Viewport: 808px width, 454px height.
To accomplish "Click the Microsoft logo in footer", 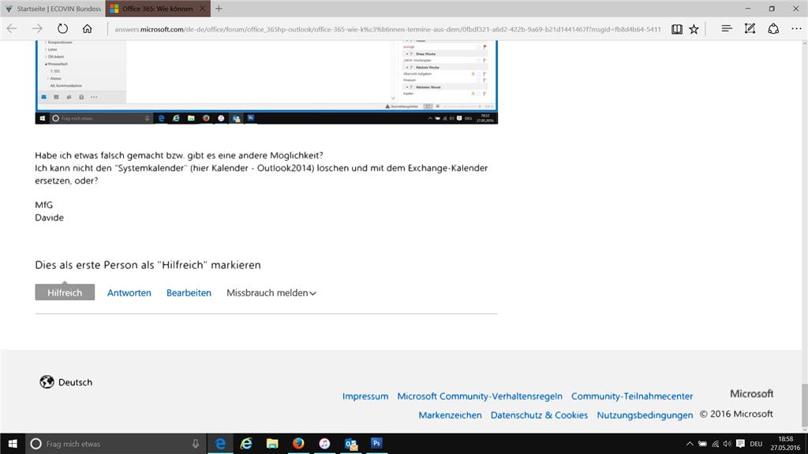I will pyautogui.click(x=751, y=394).
